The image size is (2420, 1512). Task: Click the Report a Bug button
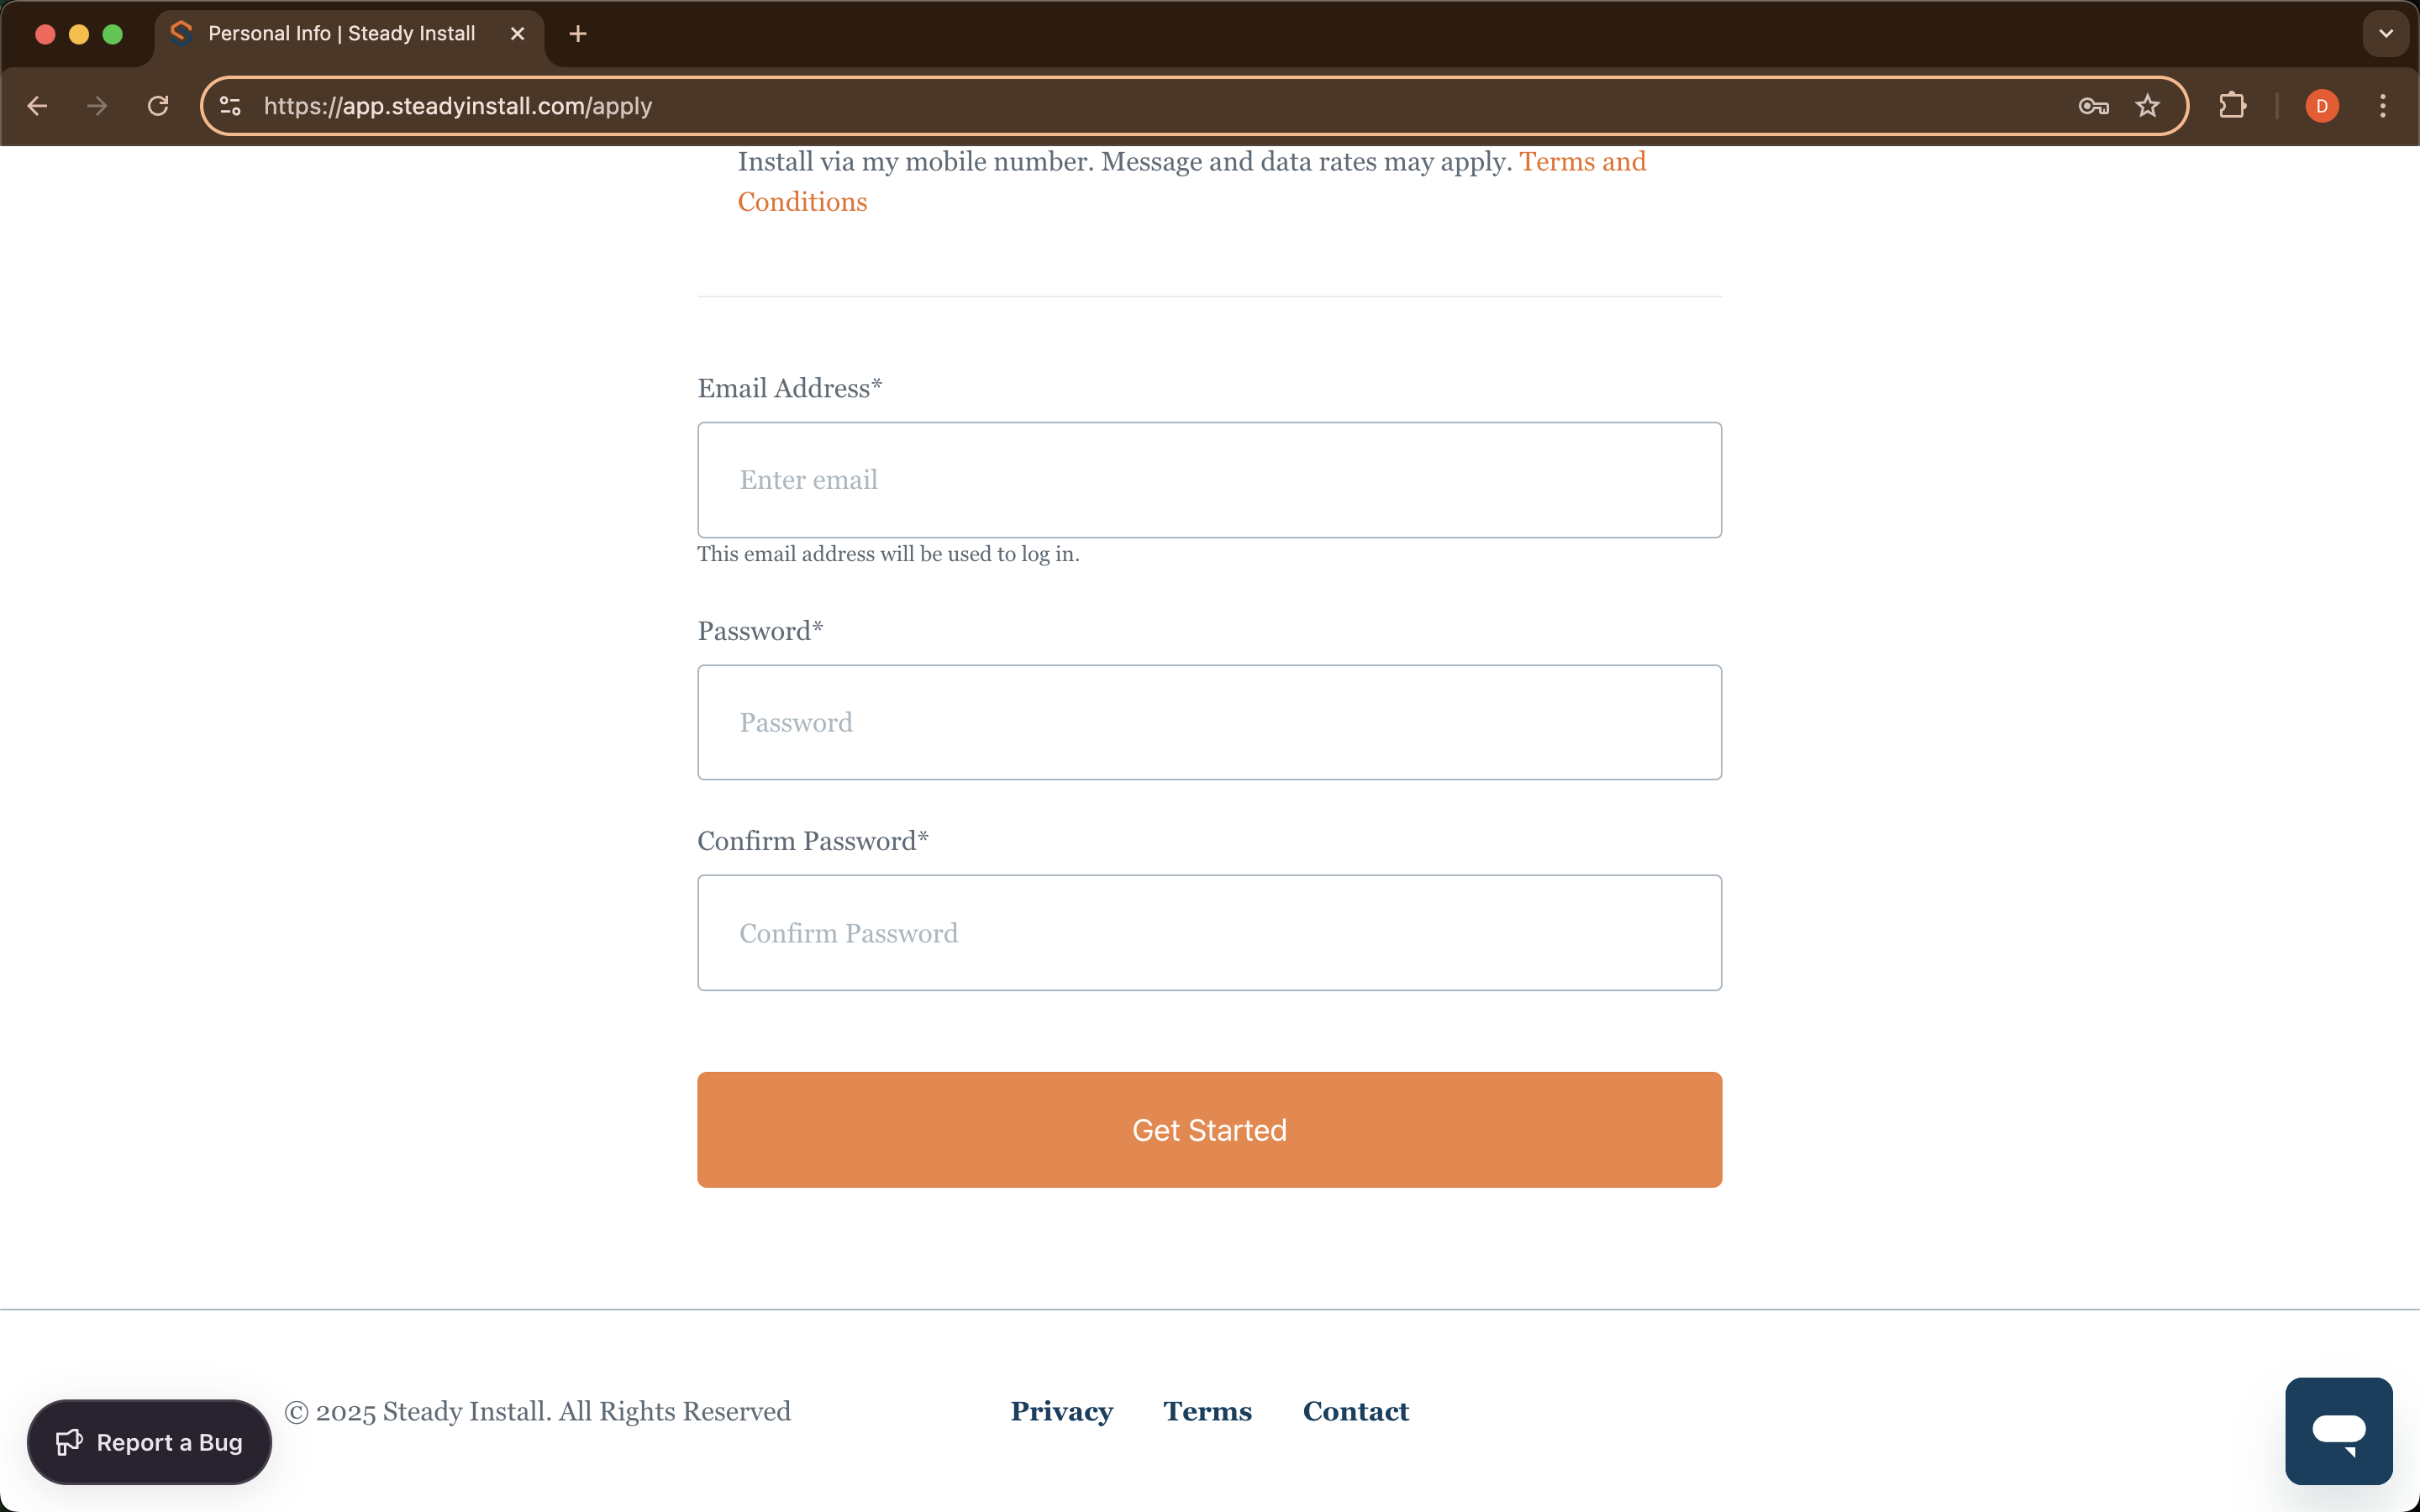[x=149, y=1441]
